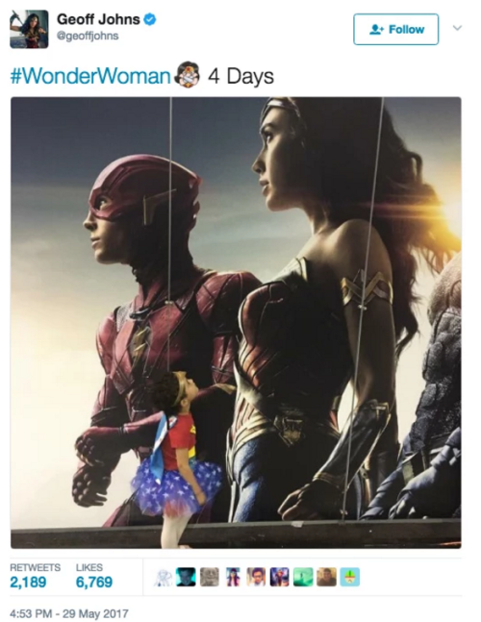Image resolution: width=481 pixels, height=622 pixels.
Task: Open the sketch-drawing liker avatar
Action: point(163,577)
